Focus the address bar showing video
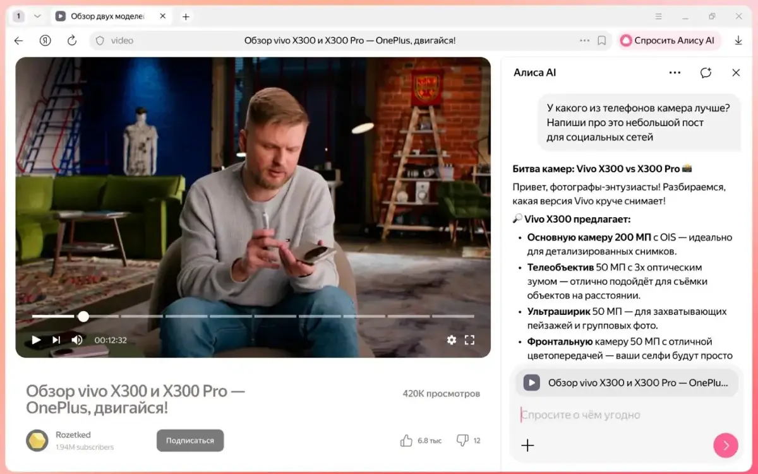Screen dimensions: 758x474 pyautogui.click(x=351, y=40)
